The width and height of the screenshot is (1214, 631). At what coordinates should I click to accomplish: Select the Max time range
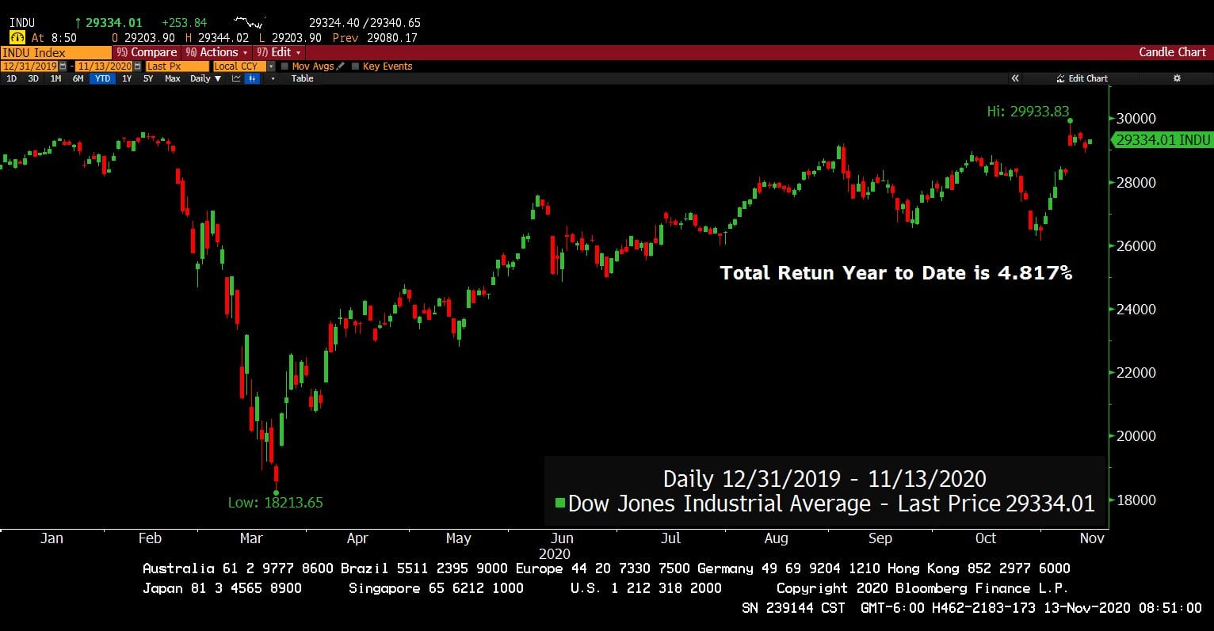[172, 78]
